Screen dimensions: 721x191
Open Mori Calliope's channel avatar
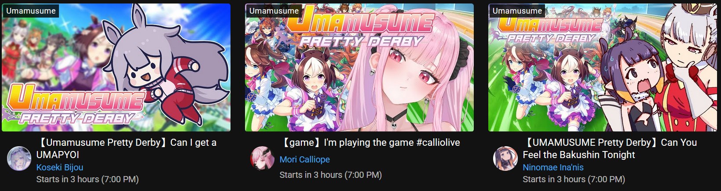click(262, 158)
